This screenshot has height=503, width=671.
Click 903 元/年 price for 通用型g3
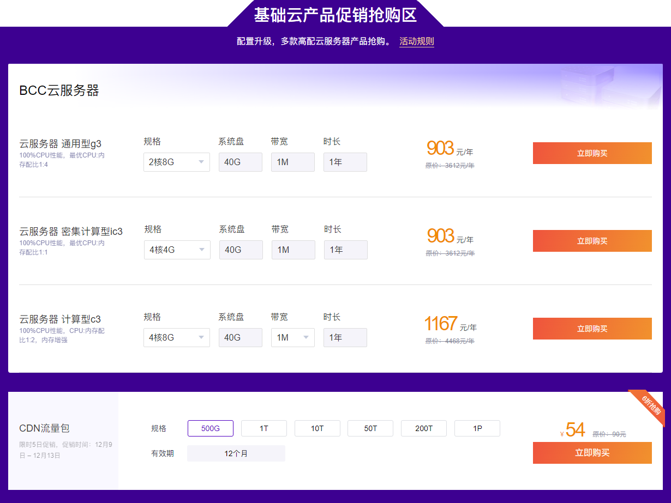click(x=450, y=148)
